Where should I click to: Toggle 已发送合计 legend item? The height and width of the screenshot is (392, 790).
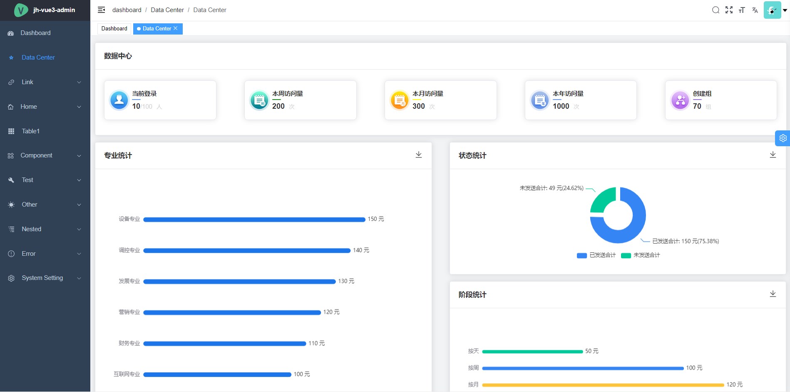coord(596,255)
